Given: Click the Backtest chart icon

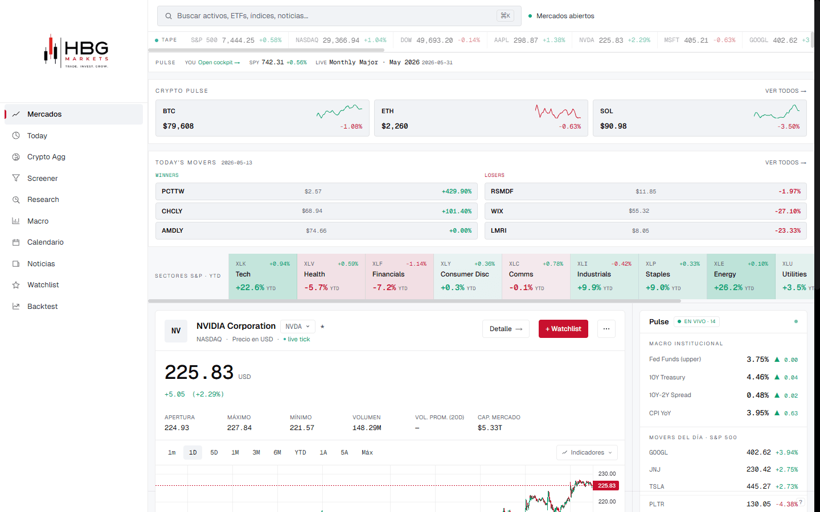Looking at the screenshot, I should click(x=16, y=306).
